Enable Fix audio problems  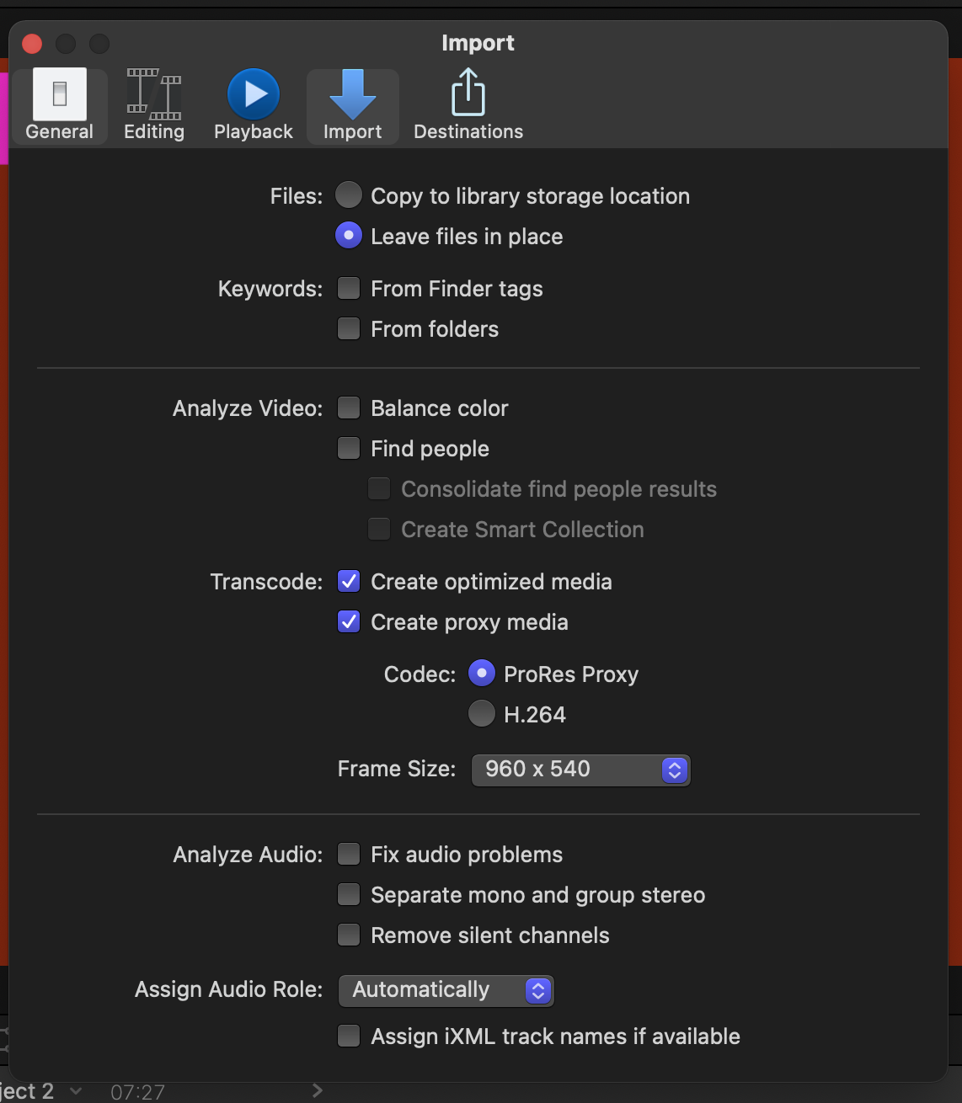pos(349,855)
